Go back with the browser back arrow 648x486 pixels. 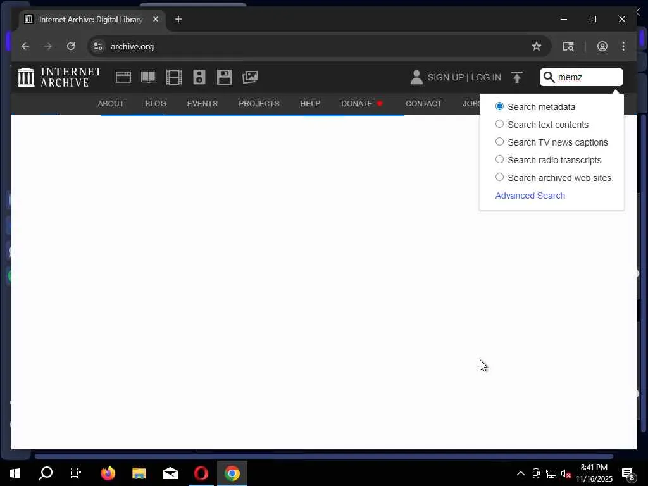pos(25,46)
